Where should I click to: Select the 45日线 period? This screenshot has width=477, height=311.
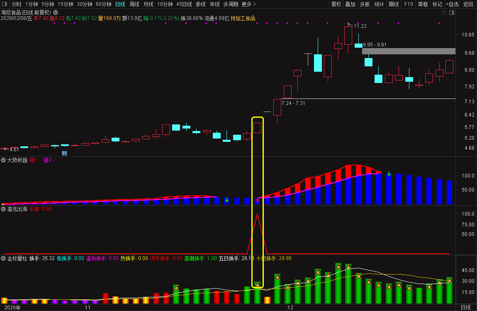(x=184, y=4)
